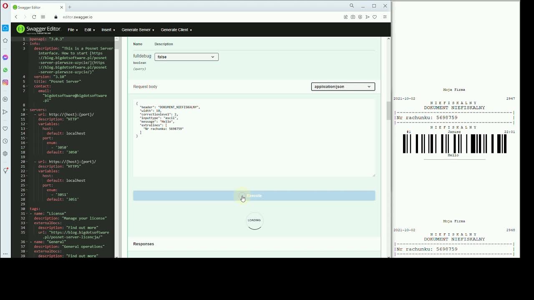The height and width of the screenshot is (300, 534).
Task: Click inside the request body textarea
Action: click(254, 138)
